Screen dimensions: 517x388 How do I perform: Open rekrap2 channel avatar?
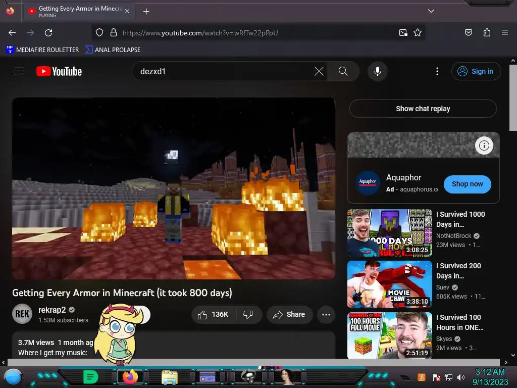click(x=22, y=314)
